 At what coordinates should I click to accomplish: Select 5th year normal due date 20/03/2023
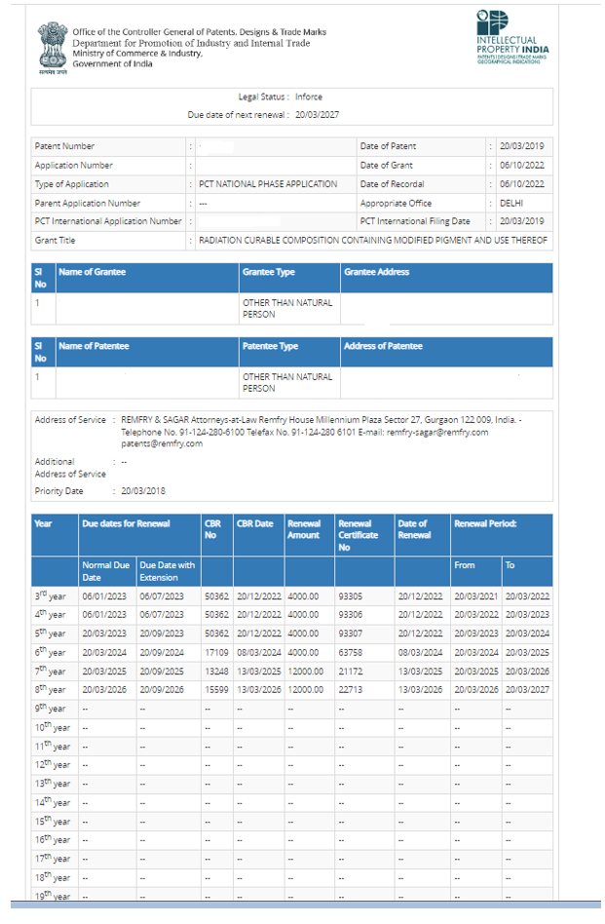pos(104,635)
